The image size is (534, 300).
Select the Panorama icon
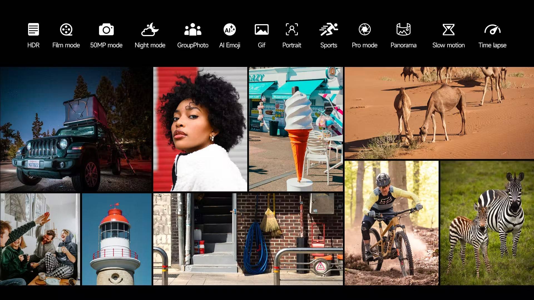tap(403, 29)
